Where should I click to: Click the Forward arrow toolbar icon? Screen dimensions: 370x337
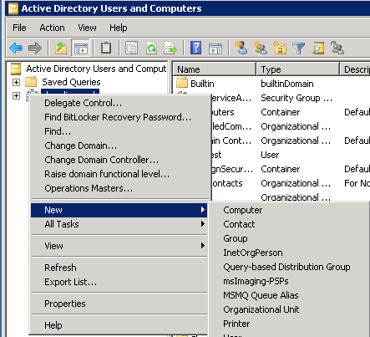(x=35, y=48)
